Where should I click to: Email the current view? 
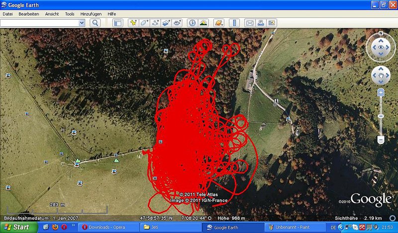click(x=250, y=23)
